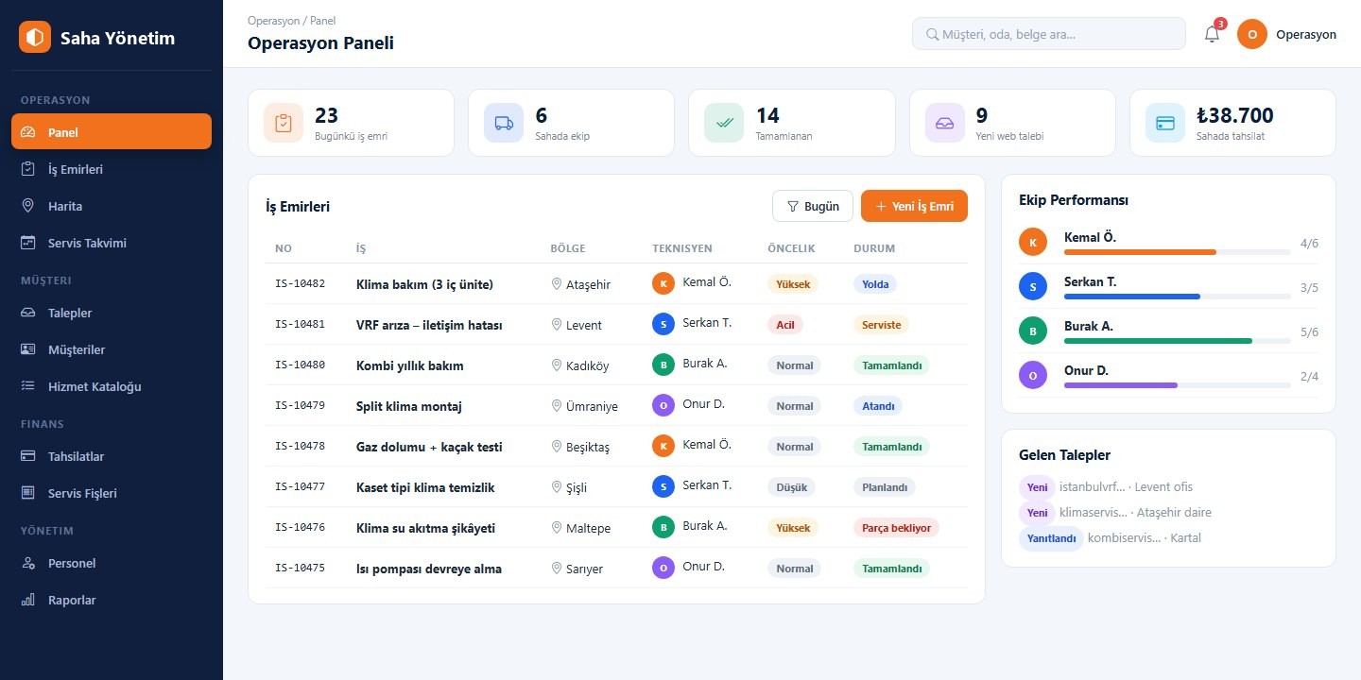Screen dimensions: 1361x680
Task: Click Onur D. purple progress bar
Action: (x=1121, y=385)
